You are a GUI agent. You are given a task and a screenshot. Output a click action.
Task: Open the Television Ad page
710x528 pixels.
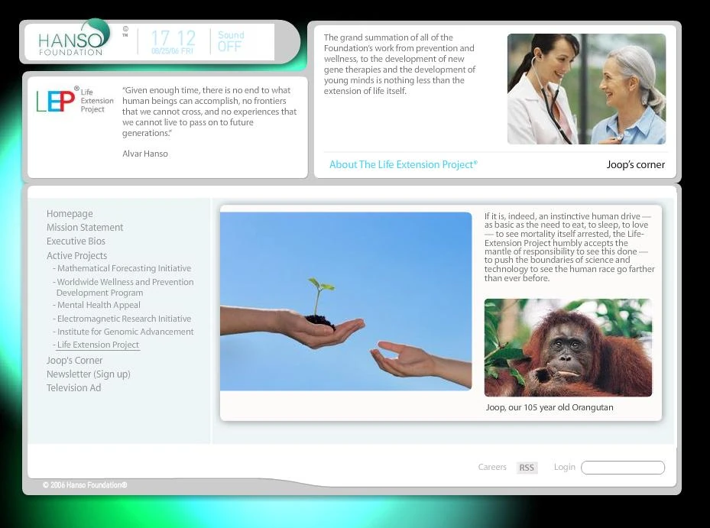point(73,388)
